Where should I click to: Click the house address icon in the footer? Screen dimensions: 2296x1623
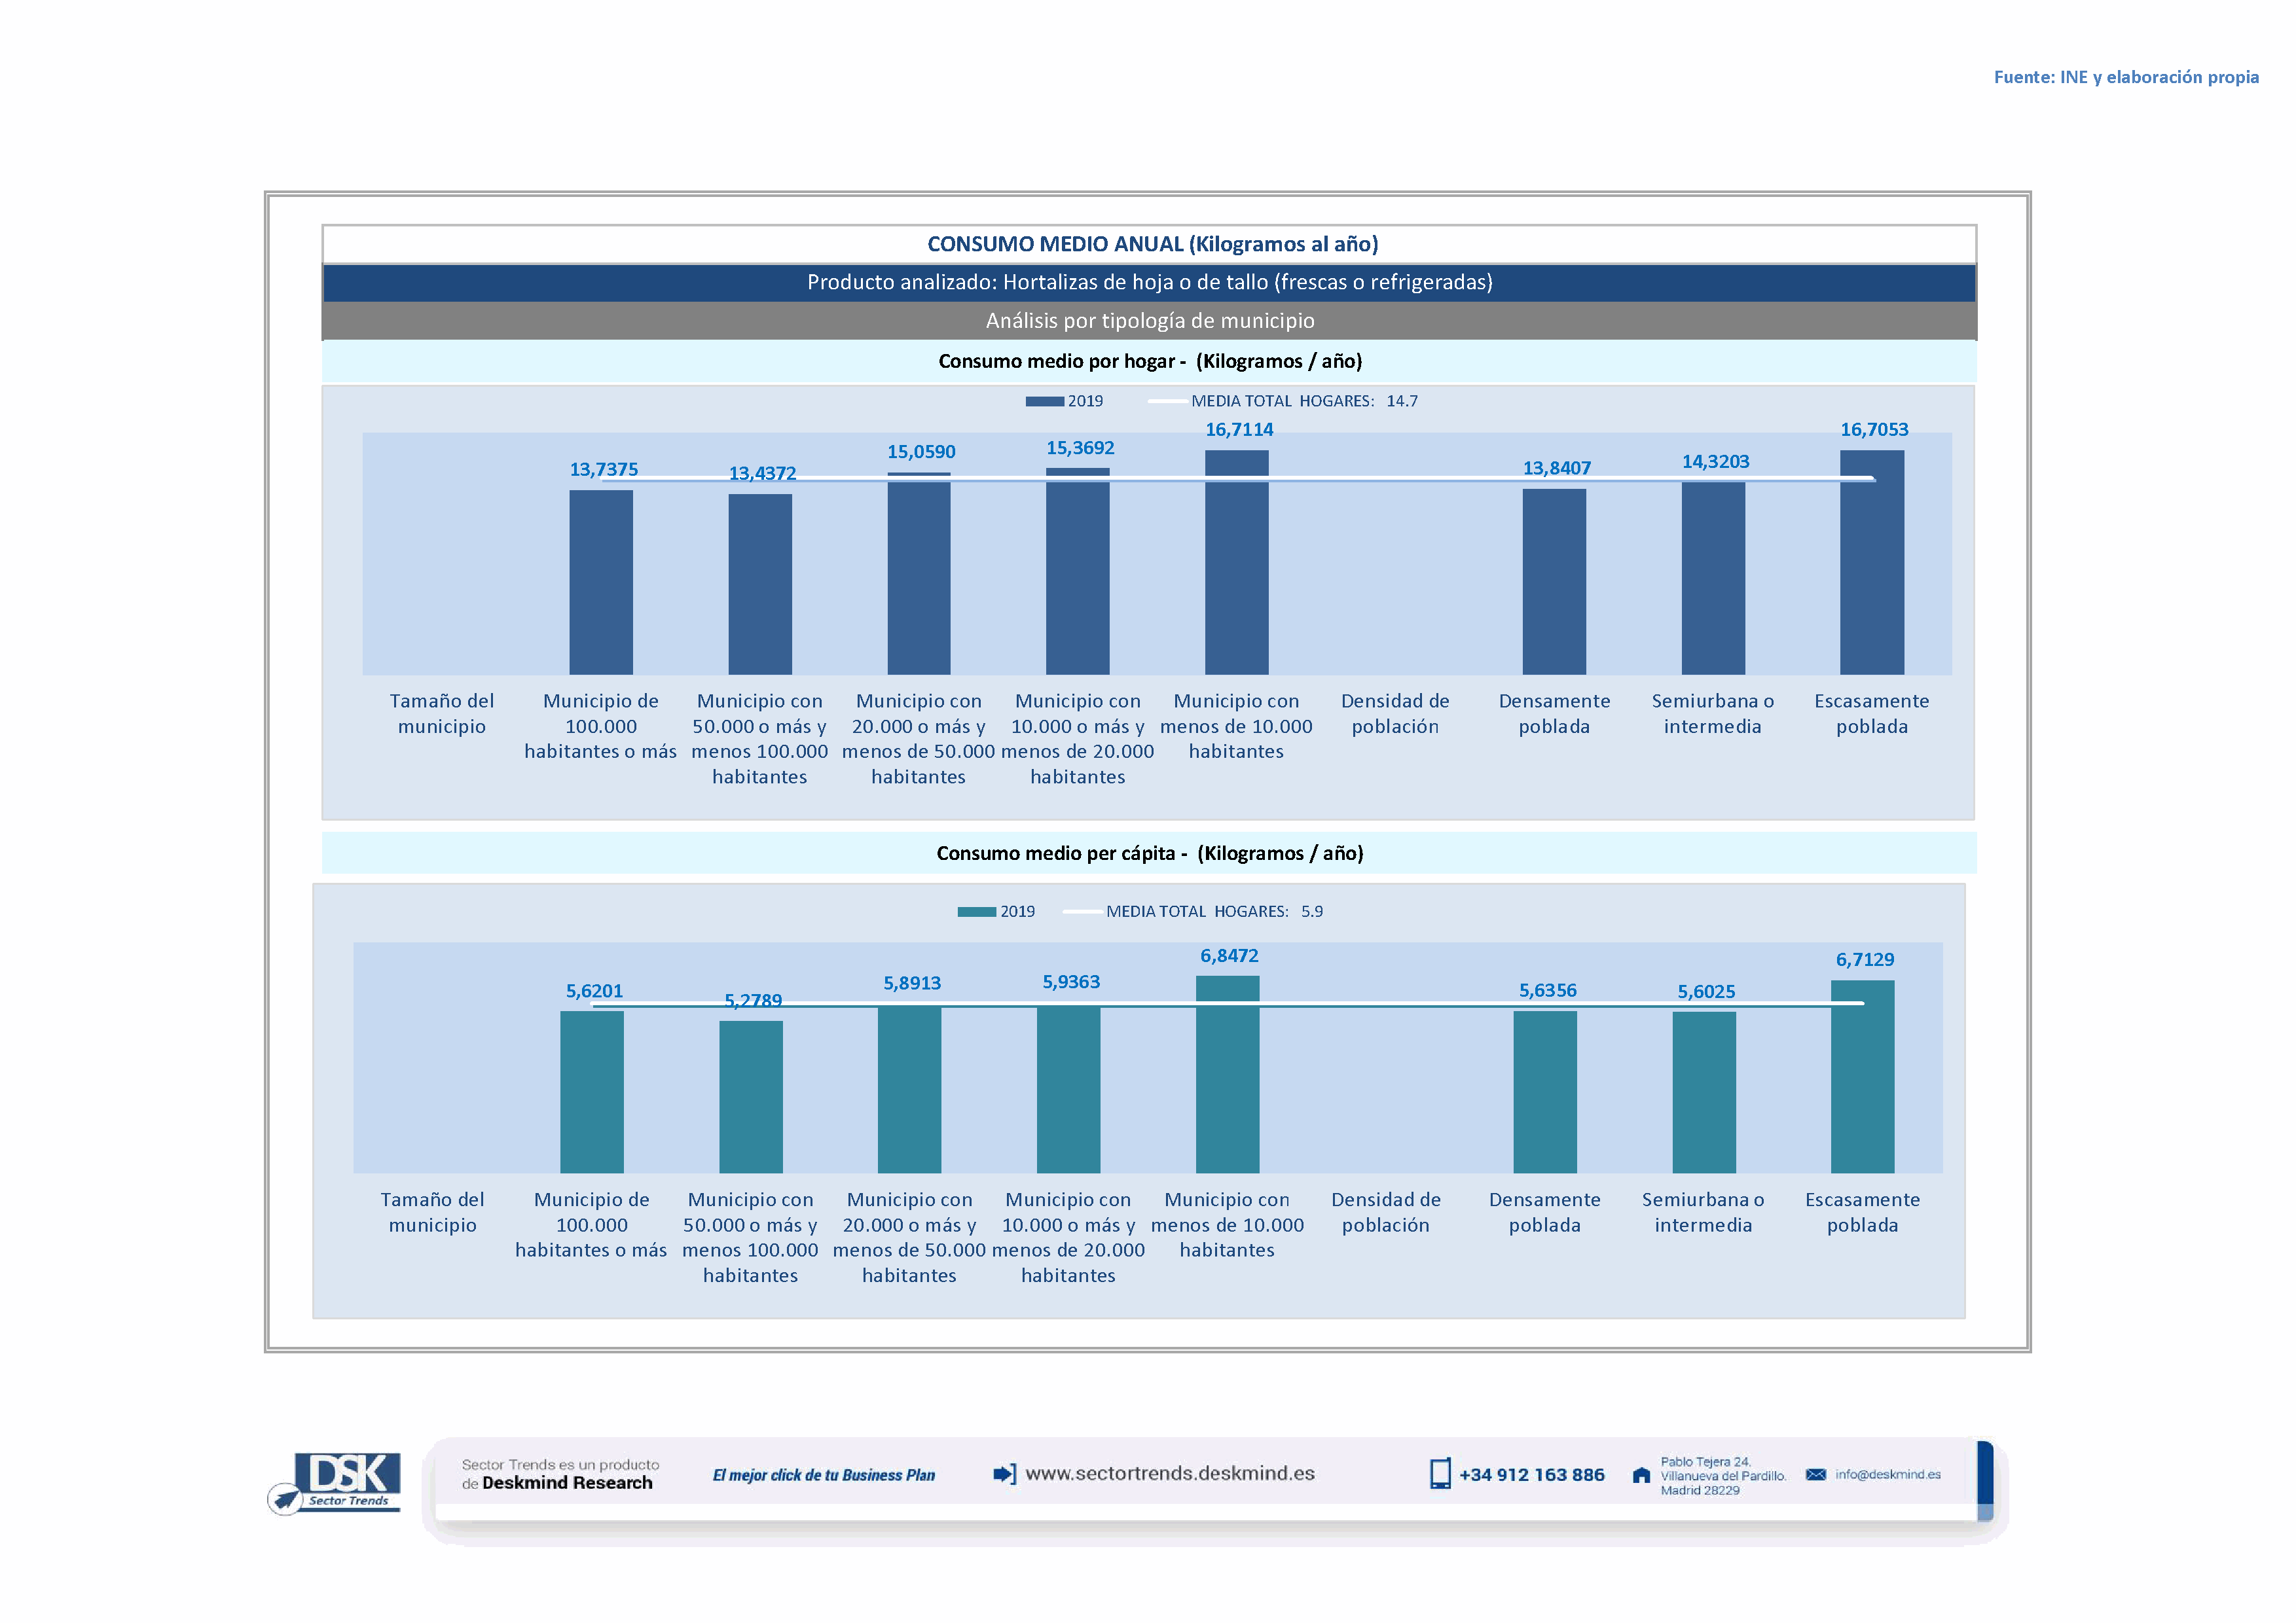click(1641, 1475)
